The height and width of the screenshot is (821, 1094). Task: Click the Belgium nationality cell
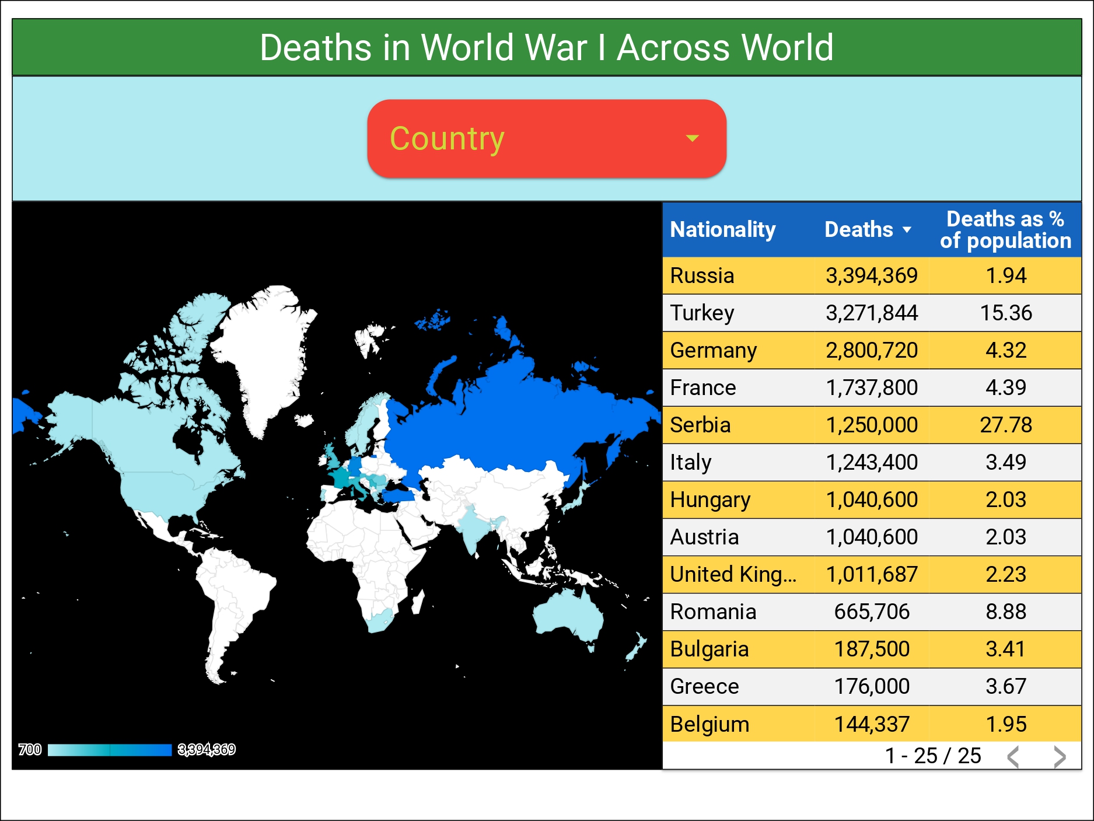click(x=709, y=724)
